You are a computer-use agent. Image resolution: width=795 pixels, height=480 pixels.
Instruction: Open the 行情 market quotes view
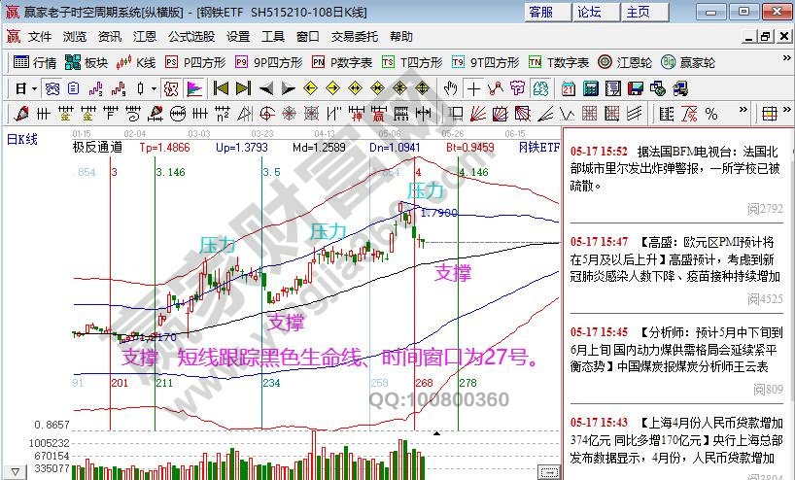(x=33, y=62)
